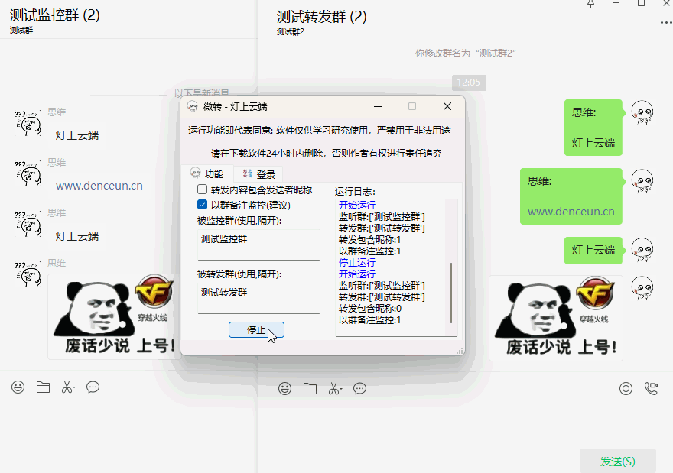673x473 pixels.
Task: Click 测试转发群 (2) chat title
Action: (321, 17)
